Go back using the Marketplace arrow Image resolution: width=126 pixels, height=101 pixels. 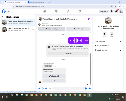click(3, 17)
